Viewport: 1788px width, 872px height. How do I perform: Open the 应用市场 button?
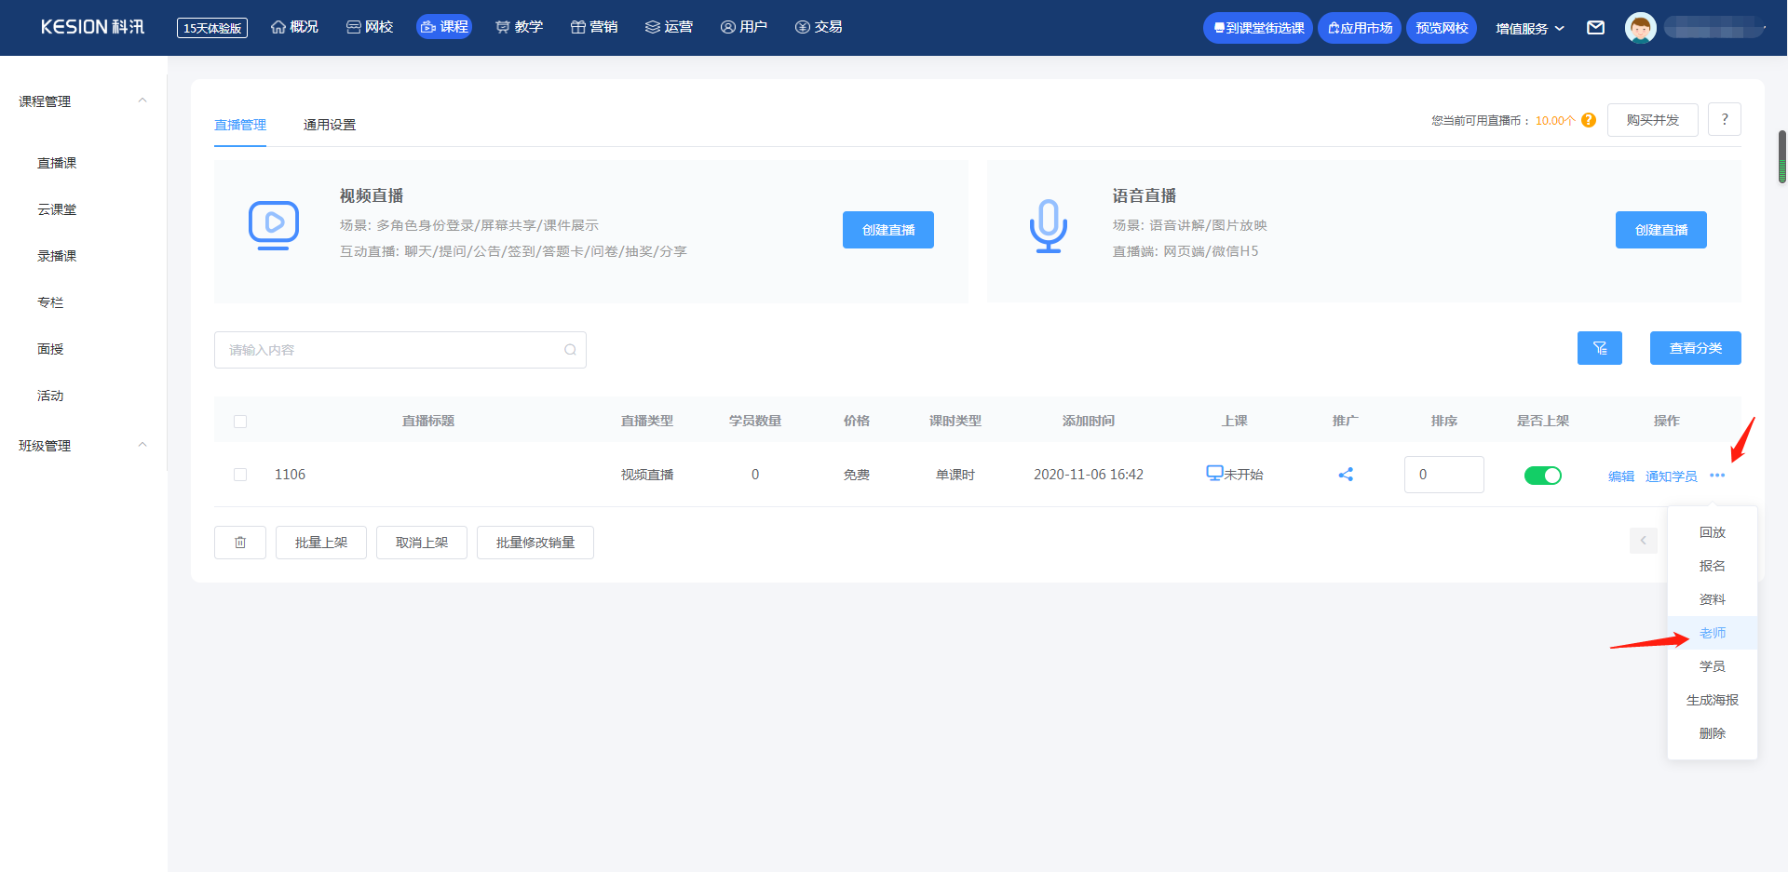pyautogui.click(x=1360, y=28)
